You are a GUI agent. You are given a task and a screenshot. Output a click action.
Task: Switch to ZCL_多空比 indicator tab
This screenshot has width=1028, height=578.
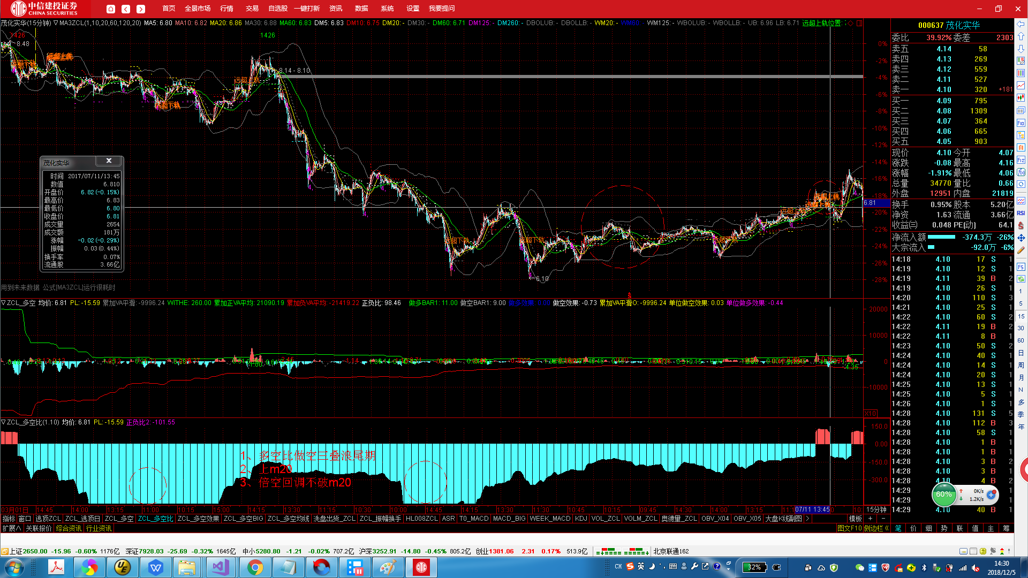[155, 519]
